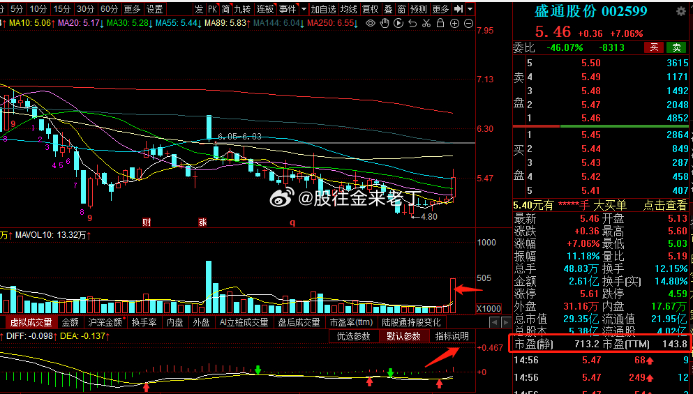Select the 换手率 indicator tab
693x394 pixels.
[x=145, y=322]
